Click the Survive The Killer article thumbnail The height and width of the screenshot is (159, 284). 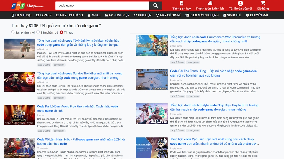[20, 82]
